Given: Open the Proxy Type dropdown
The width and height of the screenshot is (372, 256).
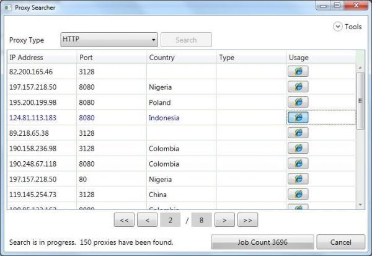Looking at the screenshot, I should coord(109,40).
